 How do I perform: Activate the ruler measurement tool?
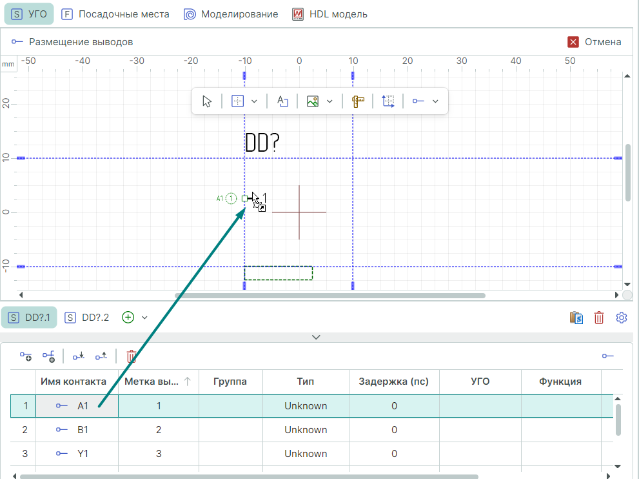point(359,101)
